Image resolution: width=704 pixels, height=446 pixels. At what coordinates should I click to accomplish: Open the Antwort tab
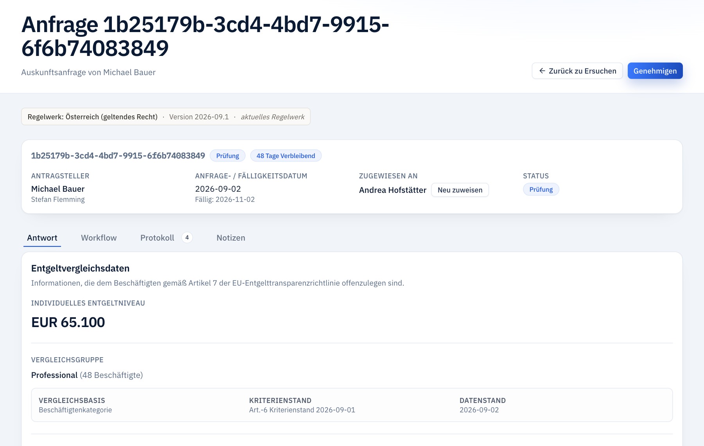pos(42,238)
